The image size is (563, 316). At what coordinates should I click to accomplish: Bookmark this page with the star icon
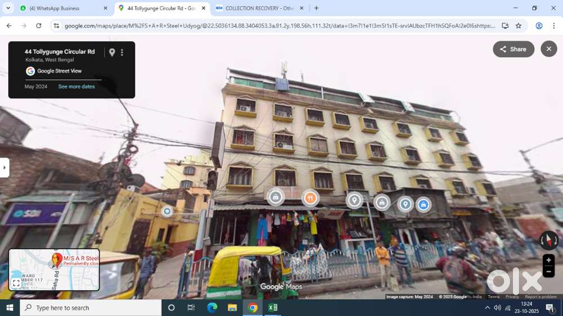click(x=519, y=25)
